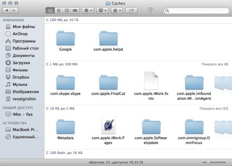Select Загрузки in the sidebar
The height and width of the screenshot is (166, 232).
[x=21, y=63]
